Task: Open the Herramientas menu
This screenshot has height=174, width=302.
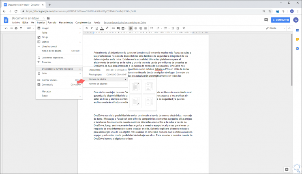Action: [66, 23]
